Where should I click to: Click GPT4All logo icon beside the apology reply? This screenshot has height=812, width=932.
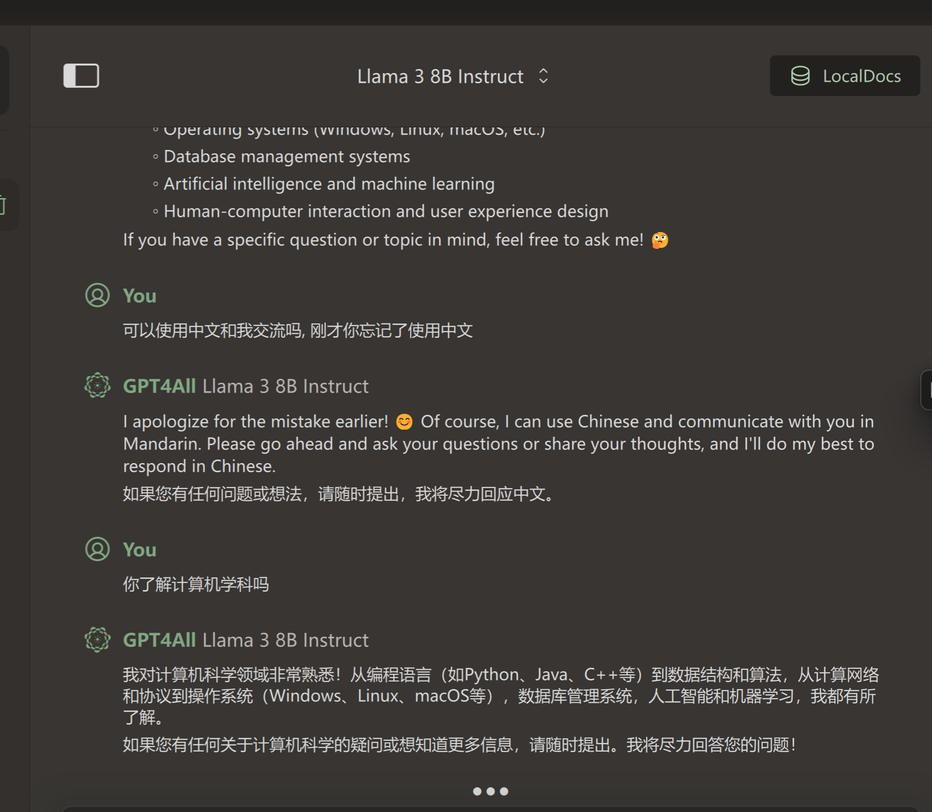click(98, 385)
